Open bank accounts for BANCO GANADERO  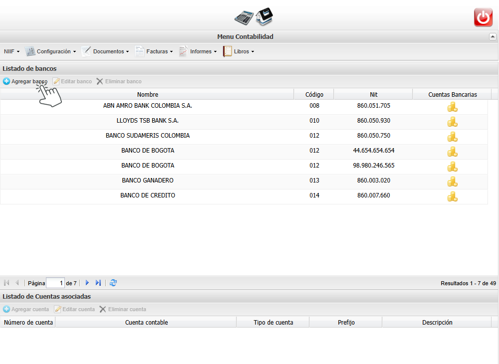(x=452, y=182)
